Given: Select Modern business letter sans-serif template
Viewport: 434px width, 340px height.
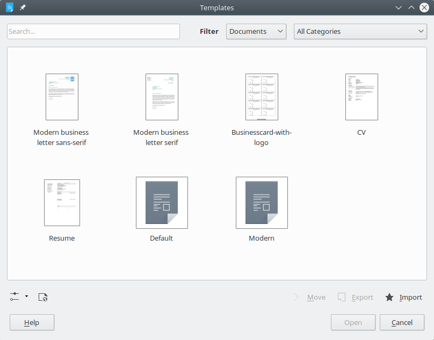Looking at the screenshot, I should tap(62, 97).
